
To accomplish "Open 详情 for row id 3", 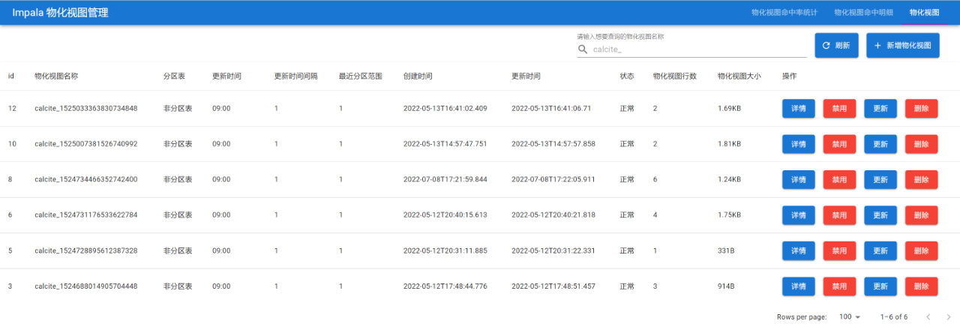I will coord(798,286).
